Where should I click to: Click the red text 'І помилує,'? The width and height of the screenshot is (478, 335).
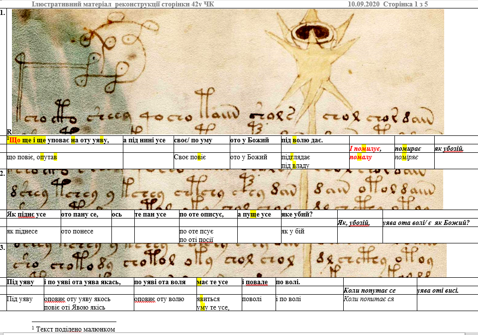point(365,148)
